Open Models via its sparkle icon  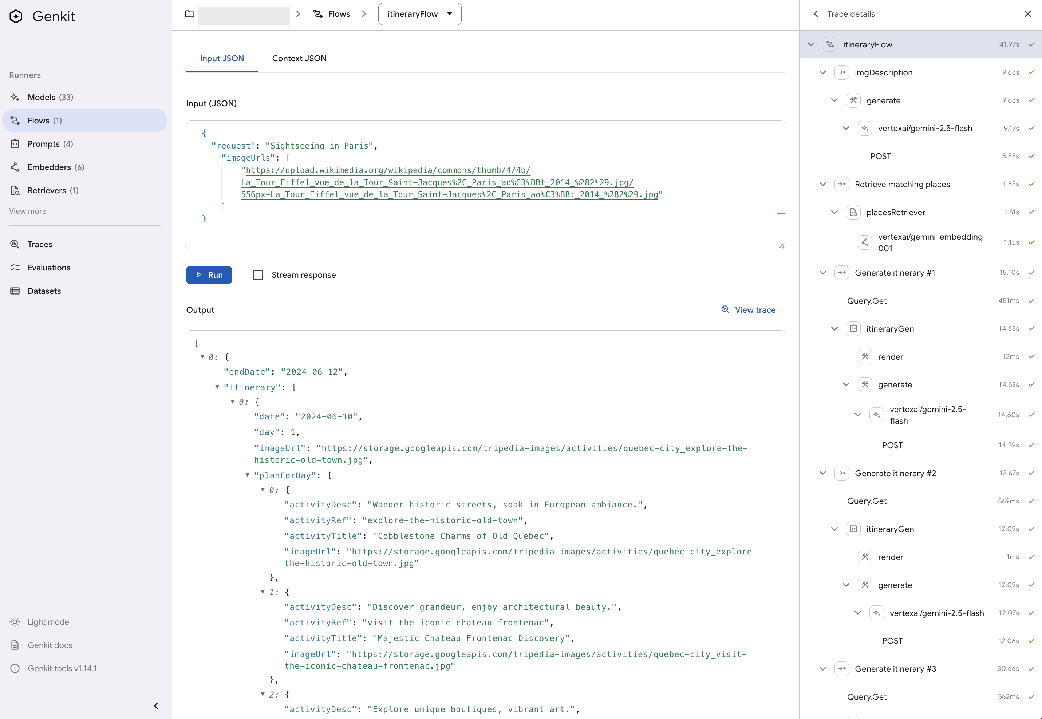point(15,97)
